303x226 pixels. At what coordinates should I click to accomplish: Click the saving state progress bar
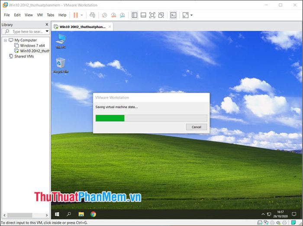coord(151,118)
